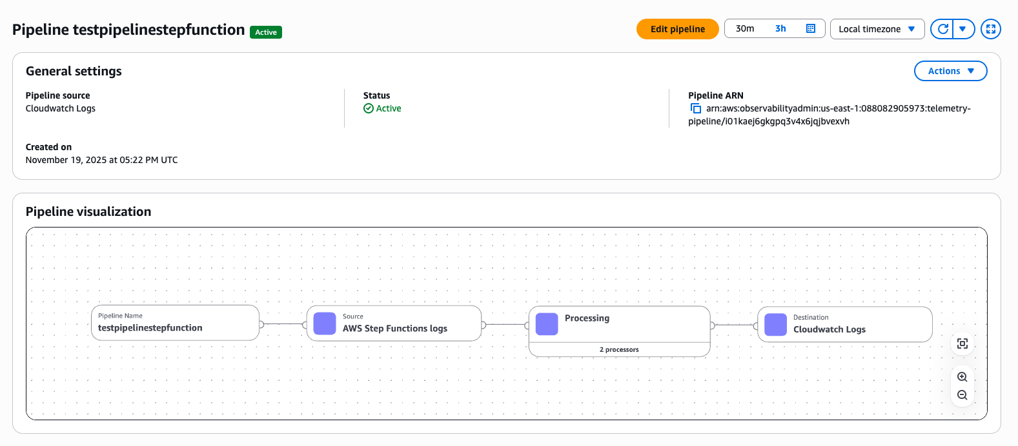Zoom out of the pipeline visualization
This screenshot has height=446, width=1018.
tap(962, 395)
